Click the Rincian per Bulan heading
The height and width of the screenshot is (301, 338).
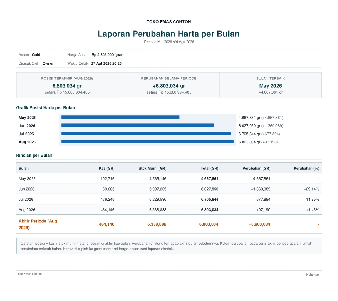click(x=34, y=155)
